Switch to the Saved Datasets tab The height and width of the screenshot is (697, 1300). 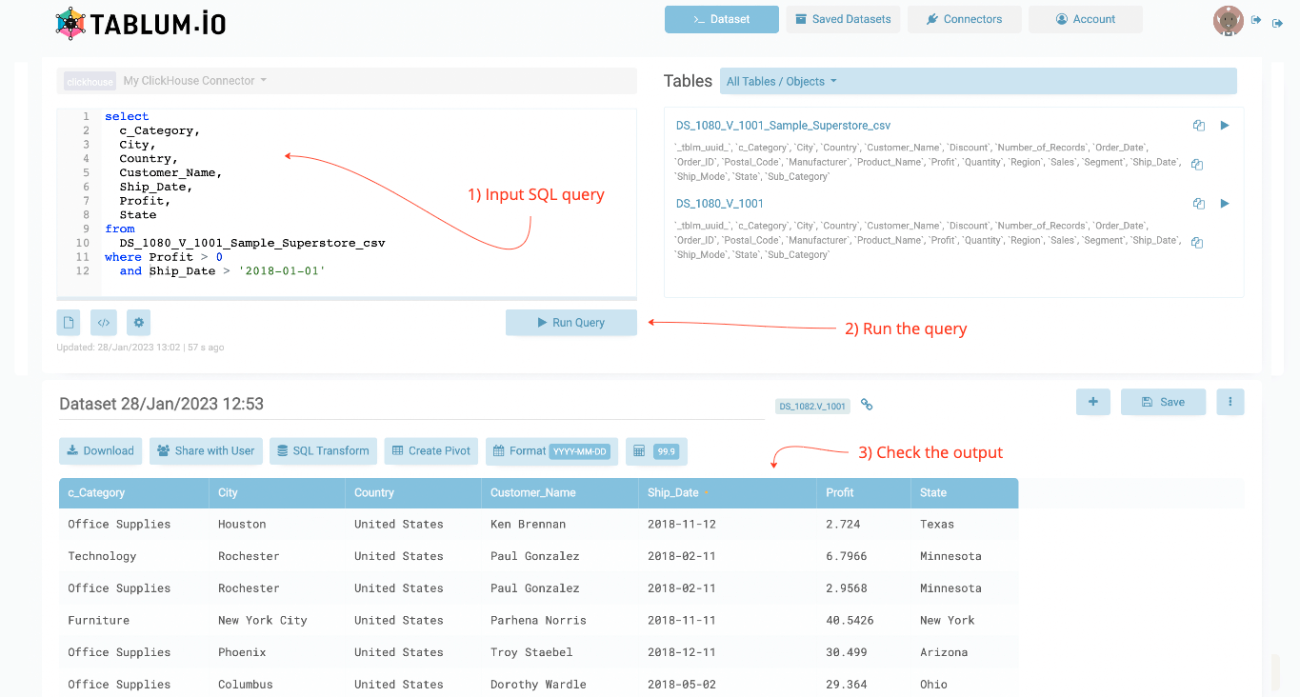842,19
